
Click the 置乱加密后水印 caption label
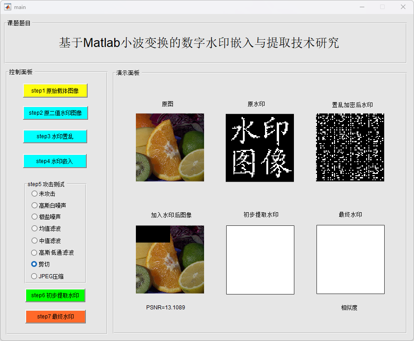click(x=352, y=105)
